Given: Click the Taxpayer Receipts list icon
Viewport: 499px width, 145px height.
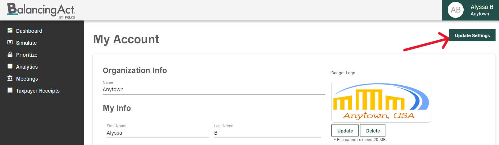Looking at the screenshot, I should (10, 90).
